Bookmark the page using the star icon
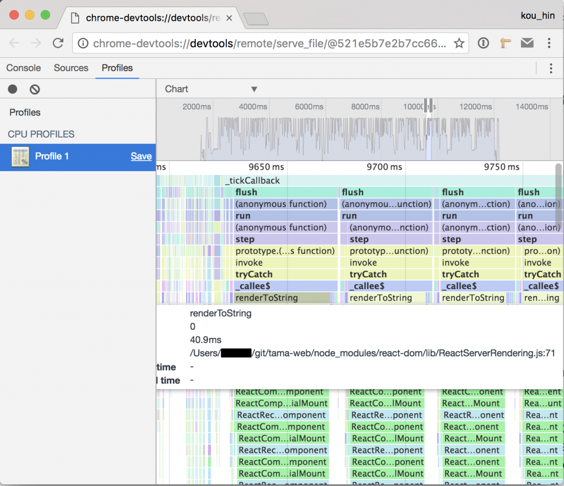Image resolution: width=564 pixels, height=486 pixels. pos(459,42)
